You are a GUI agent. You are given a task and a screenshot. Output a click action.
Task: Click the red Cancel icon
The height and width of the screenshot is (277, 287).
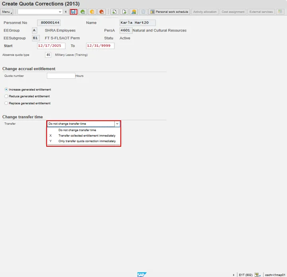(102, 12)
